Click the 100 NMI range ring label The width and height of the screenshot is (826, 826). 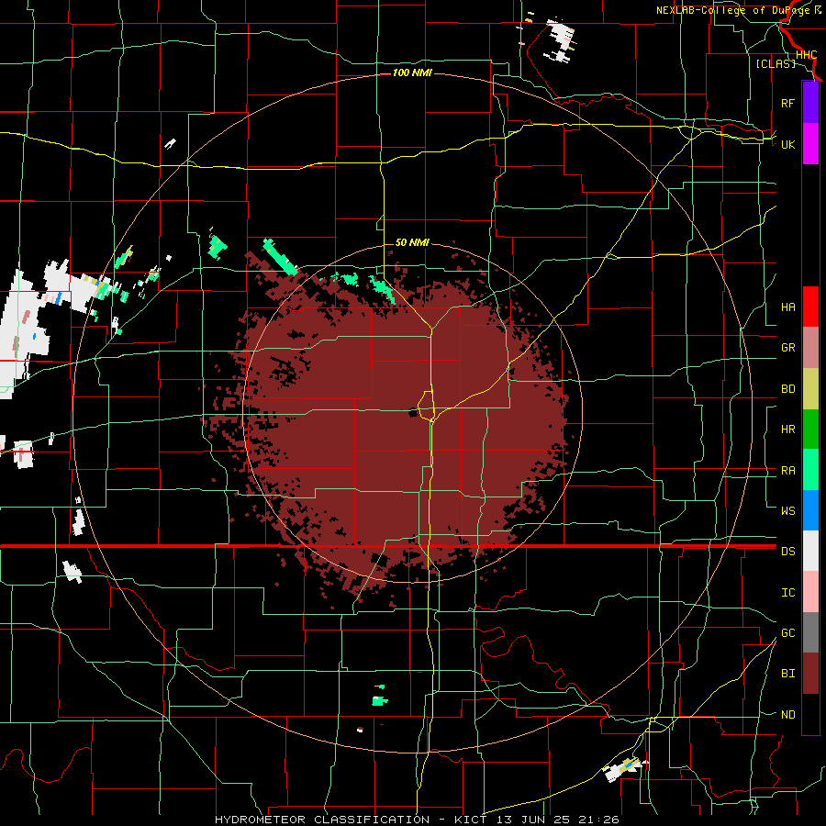point(412,73)
